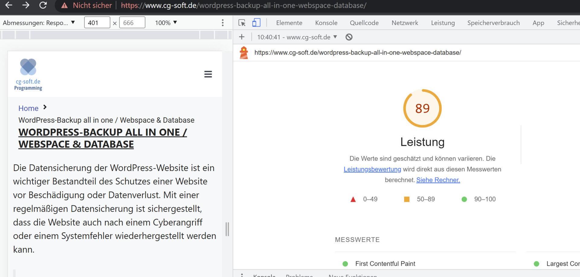This screenshot has height=277, width=580.
Task: Switch to the Speicherverbrauch tab
Action: pyautogui.click(x=493, y=23)
